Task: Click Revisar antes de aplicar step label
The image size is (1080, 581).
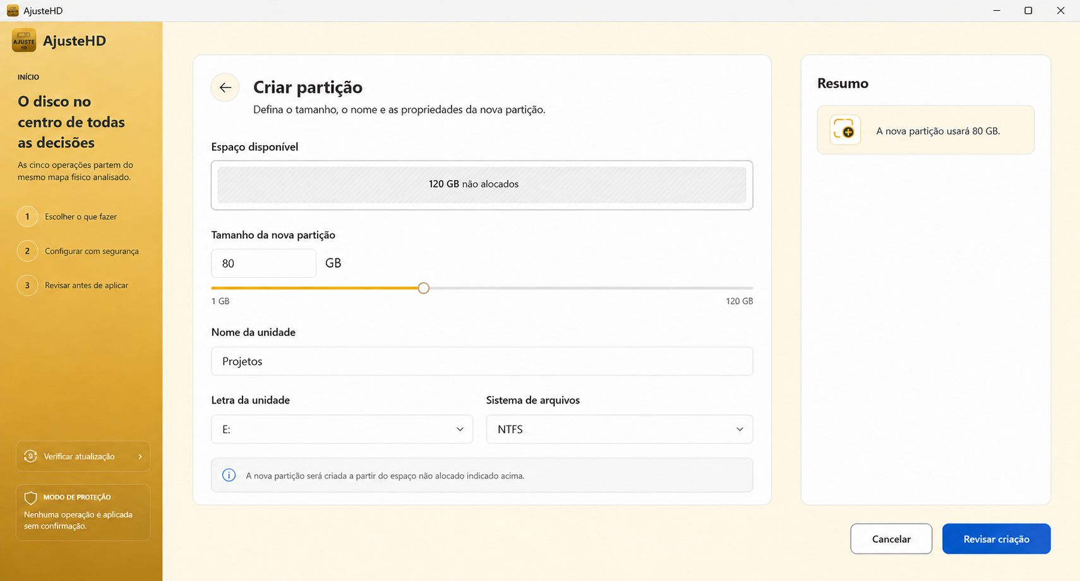Action: tap(87, 285)
